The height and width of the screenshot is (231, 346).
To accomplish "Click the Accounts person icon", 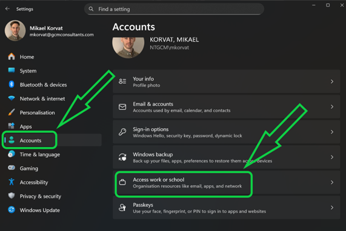I will point(12,140).
